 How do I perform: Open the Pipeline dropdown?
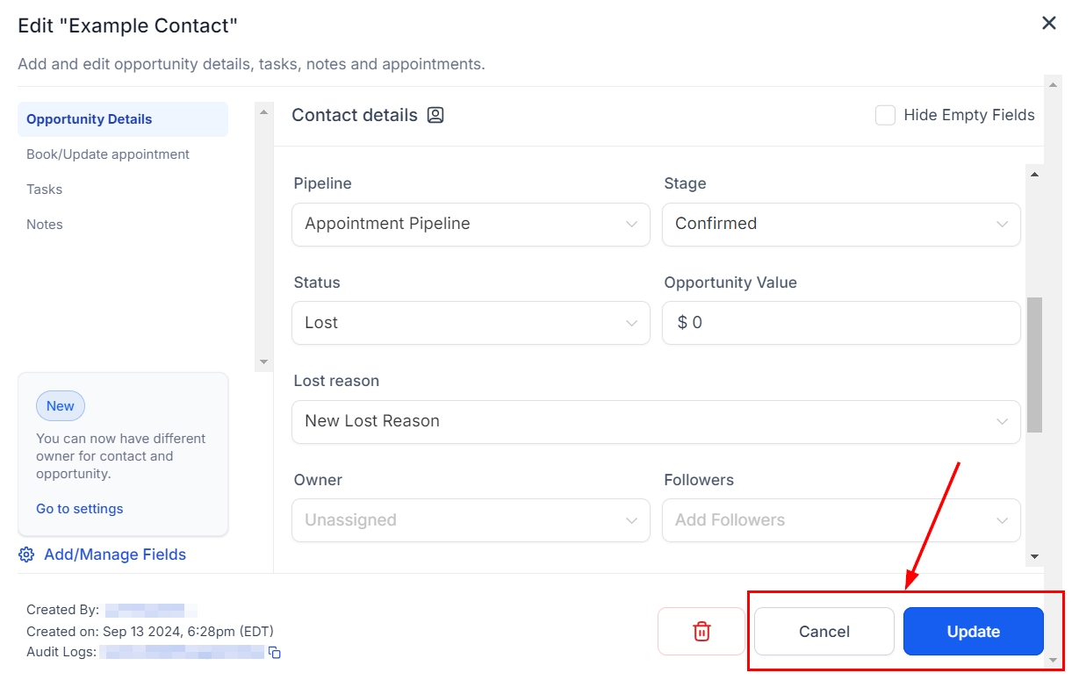pos(471,224)
